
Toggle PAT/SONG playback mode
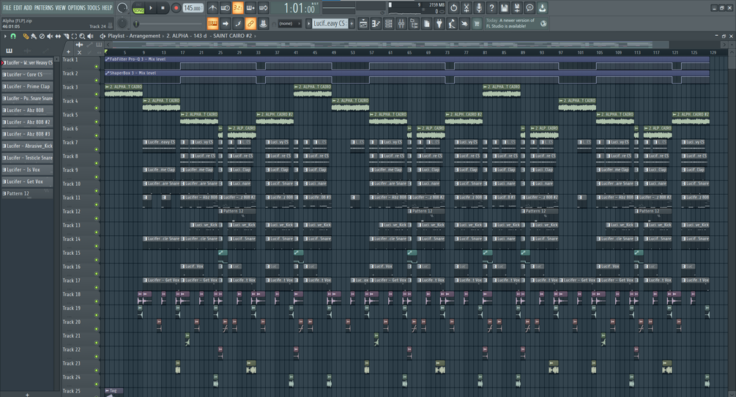point(138,8)
